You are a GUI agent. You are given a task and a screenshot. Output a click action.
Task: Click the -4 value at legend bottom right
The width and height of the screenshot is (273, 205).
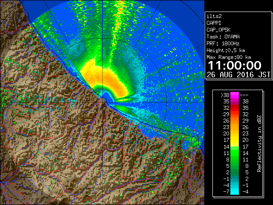pyautogui.click(x=245, y=192)
